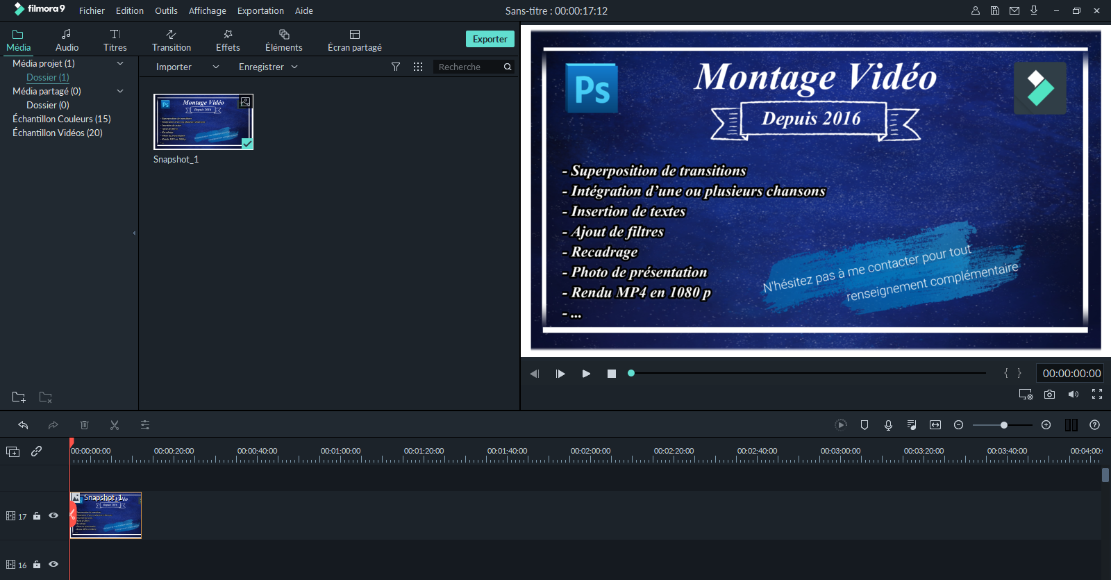Open the Edition menu
Image resolution: width=1111 pixels, height=580 pixels.
[130, 10]
